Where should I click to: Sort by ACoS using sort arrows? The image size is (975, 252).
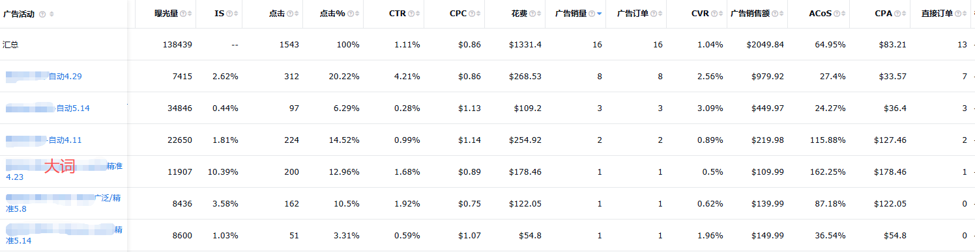coord(843,14)
